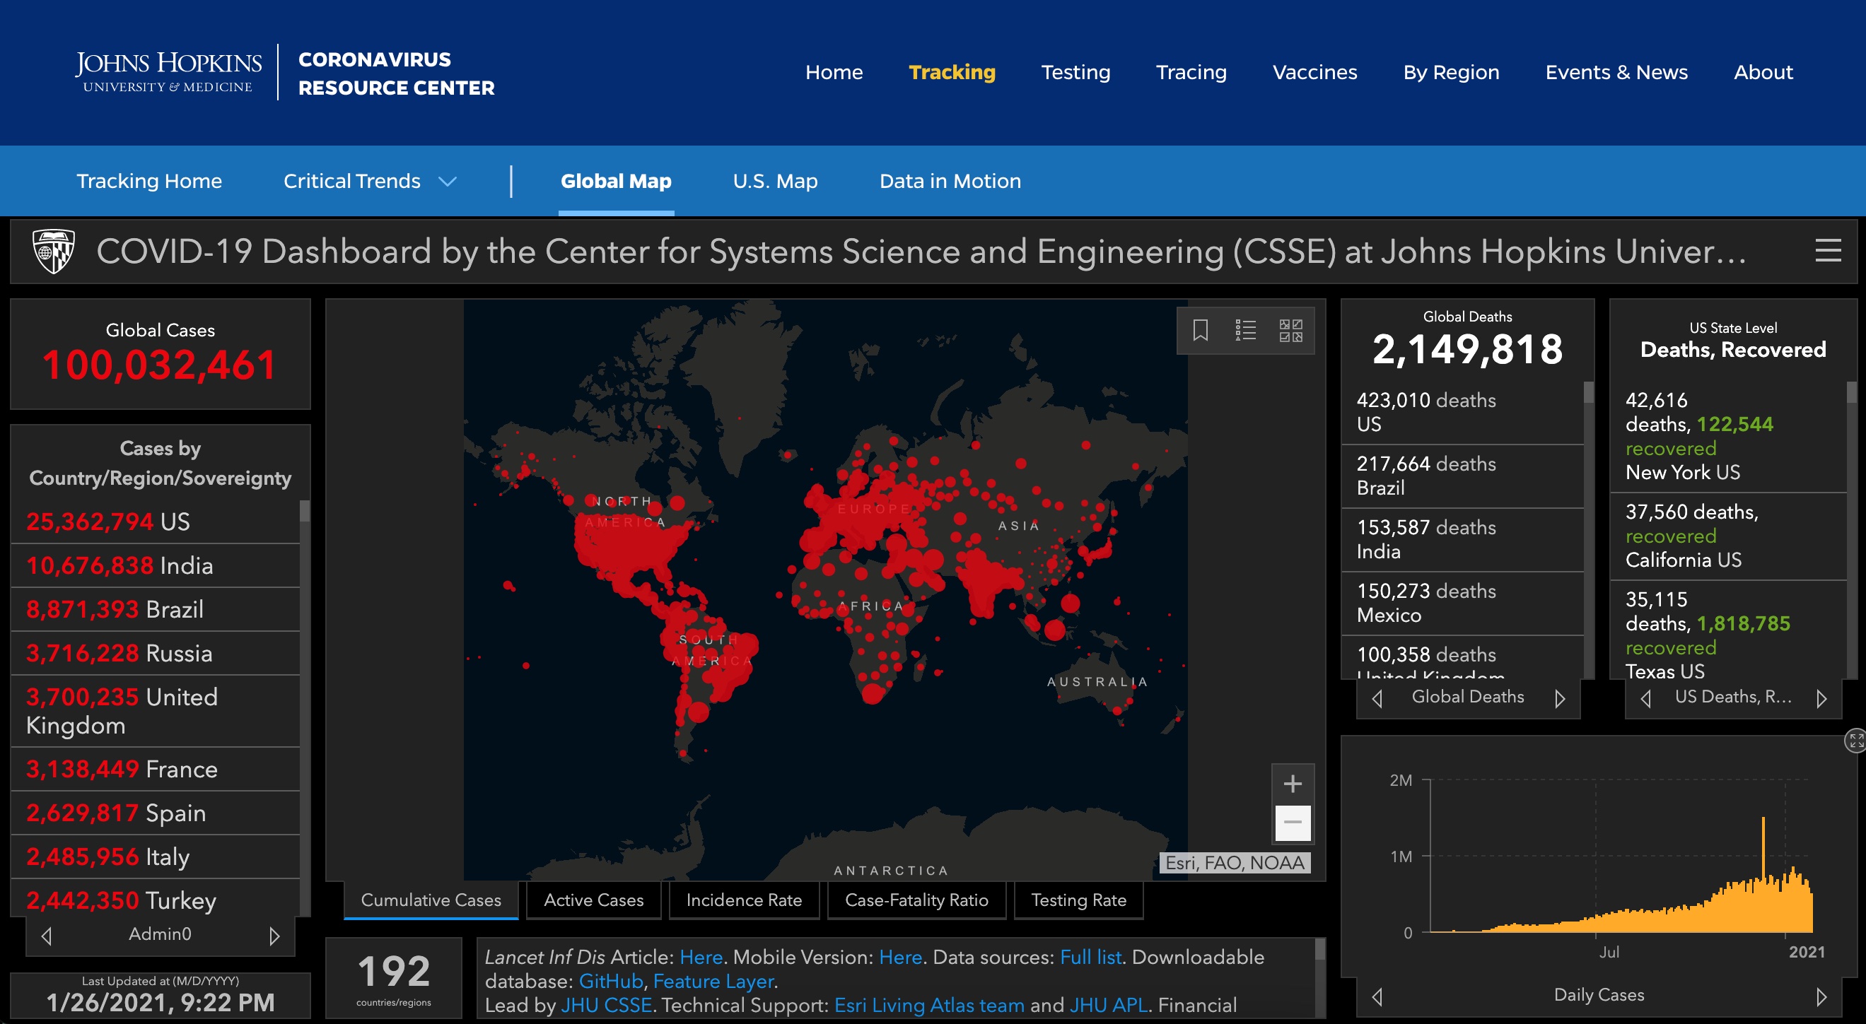This screenshot has height=1024, width=1866.
Task: Click the Coronavirus Resource Center title
Action: [x=396, y=73]
